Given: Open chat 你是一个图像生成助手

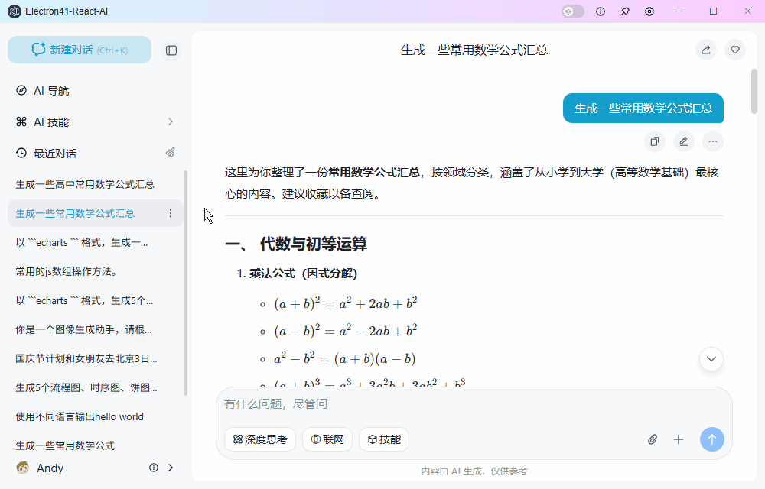Looking at the screenshot, I should (95, 330).
